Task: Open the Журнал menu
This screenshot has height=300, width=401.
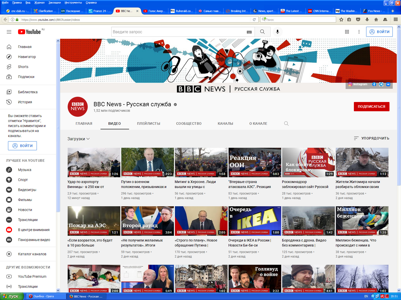Action: point(39,2)
